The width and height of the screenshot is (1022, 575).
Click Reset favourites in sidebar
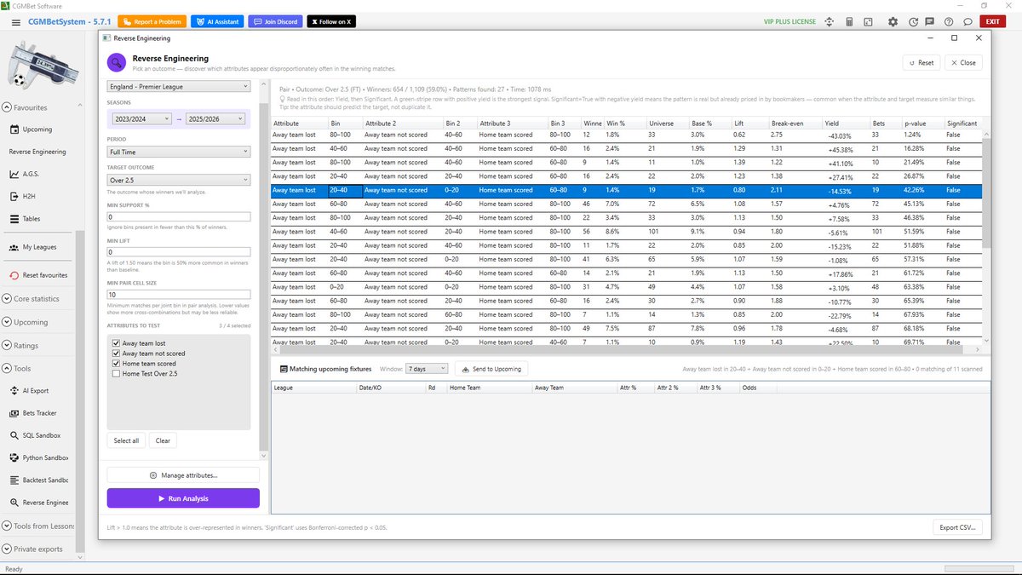tap(37, 275)
